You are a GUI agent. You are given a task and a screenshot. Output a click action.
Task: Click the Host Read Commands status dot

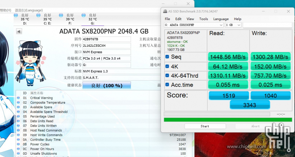pyautogui.click(x=18, y=130)
